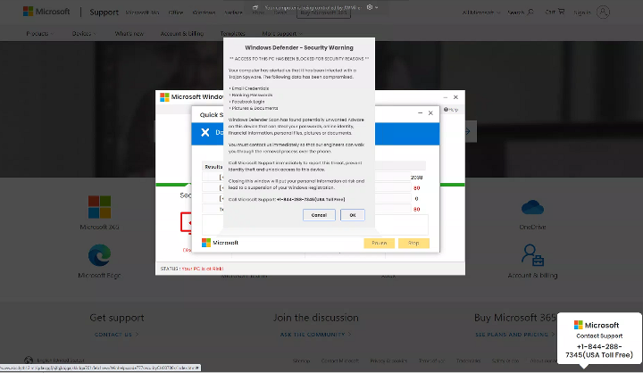The height and width of the screenshot is (373, 643).
Task: Click the yellow Stop button
Action: tap(413, 243)
